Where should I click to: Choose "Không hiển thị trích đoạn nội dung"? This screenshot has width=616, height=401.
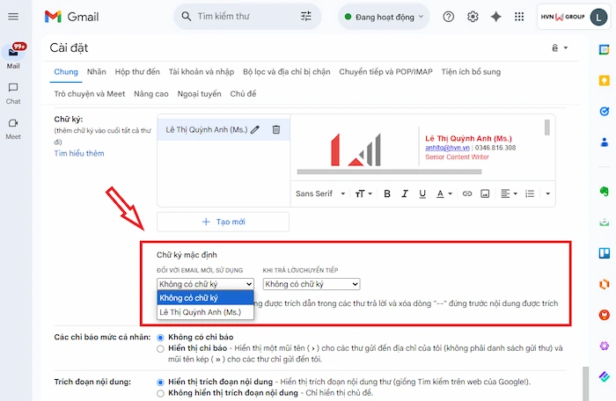coord(160,395)
